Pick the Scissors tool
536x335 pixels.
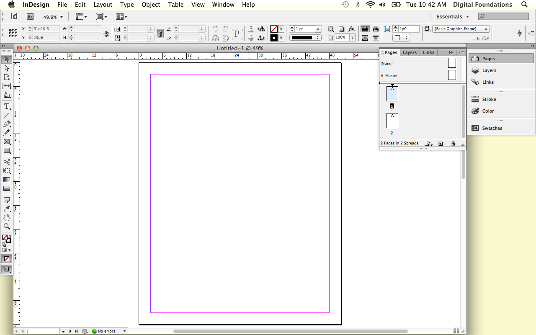[7, 162]
